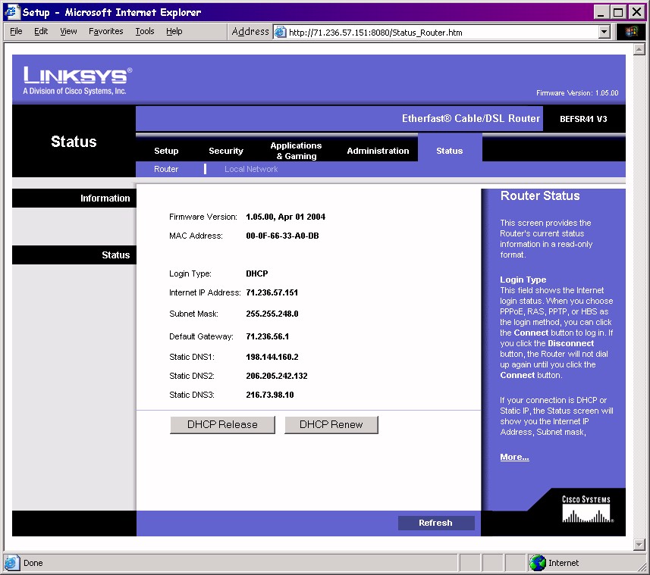Click the Internet IP Address value 71.236.57.151
650x575 pixels.
tap(272, 292)
